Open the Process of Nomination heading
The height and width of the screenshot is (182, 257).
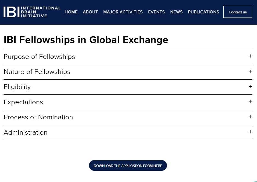tap(38, 117)
